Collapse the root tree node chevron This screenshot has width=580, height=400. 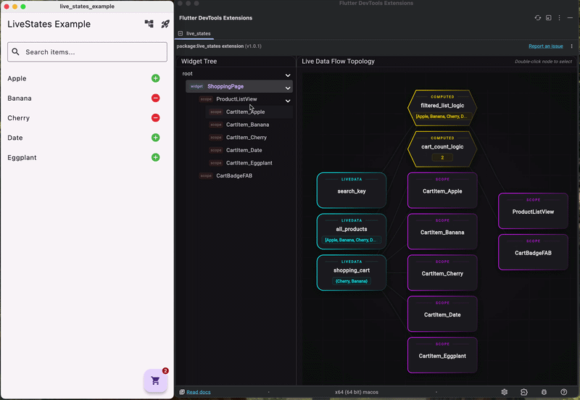(288, 75)
